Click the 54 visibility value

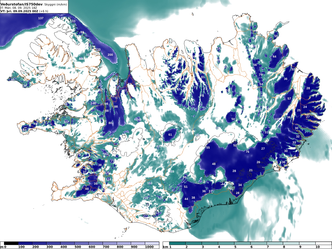[261, 84]
